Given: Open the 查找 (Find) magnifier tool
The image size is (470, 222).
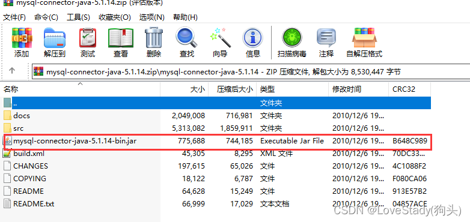Looking at the screenshot, I should [187, 42].
